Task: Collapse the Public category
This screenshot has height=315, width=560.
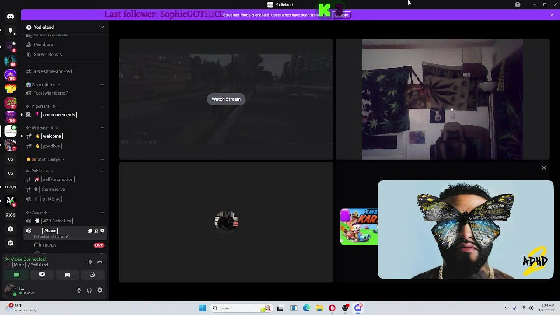Action: [39, 171]
